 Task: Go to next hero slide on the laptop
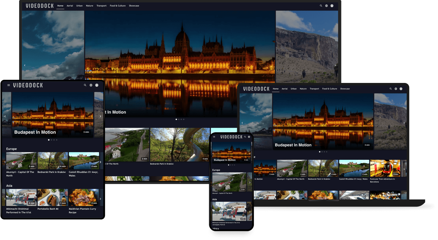tap(404, 123)
